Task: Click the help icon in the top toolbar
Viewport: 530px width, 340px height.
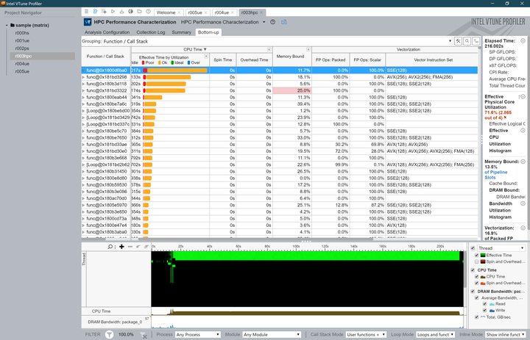Action: (x=148, y=12)
